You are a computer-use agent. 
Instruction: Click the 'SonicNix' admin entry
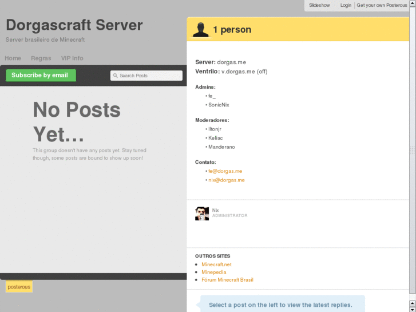point(219,105)
